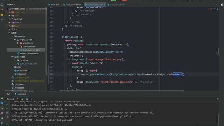Image resolution: width=224 pixels, height=126 pixels.
Task: Click the red error indicator in editor
Action: pos(210,9)
